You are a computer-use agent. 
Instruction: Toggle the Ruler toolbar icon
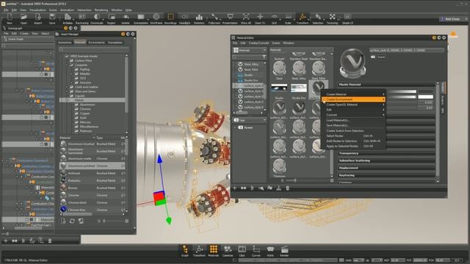click(288, 18)
